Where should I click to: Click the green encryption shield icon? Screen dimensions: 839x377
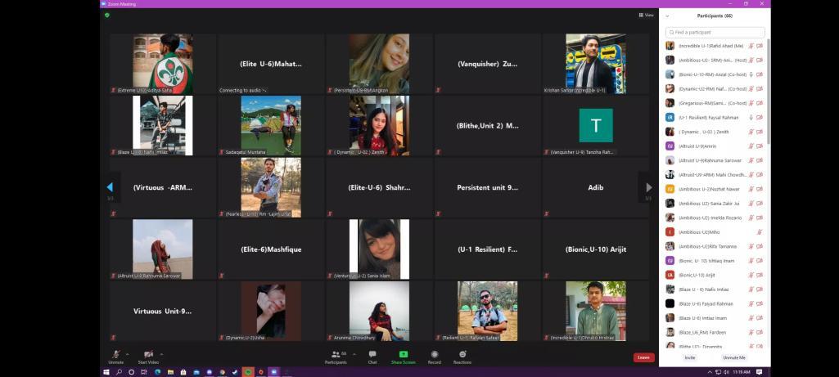tap(107, 15)
